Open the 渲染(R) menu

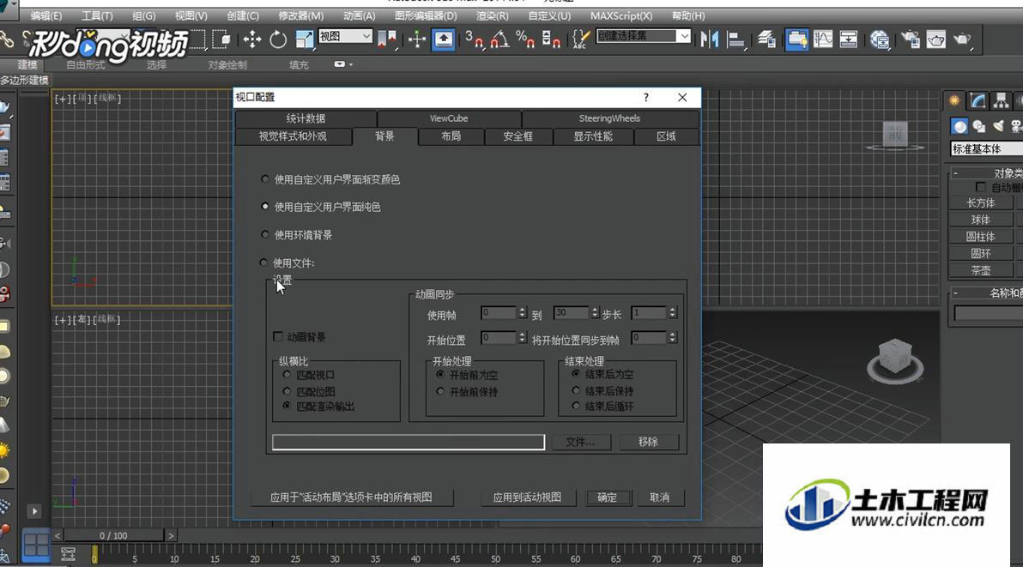pyautogui.click(x=493, y=15)
